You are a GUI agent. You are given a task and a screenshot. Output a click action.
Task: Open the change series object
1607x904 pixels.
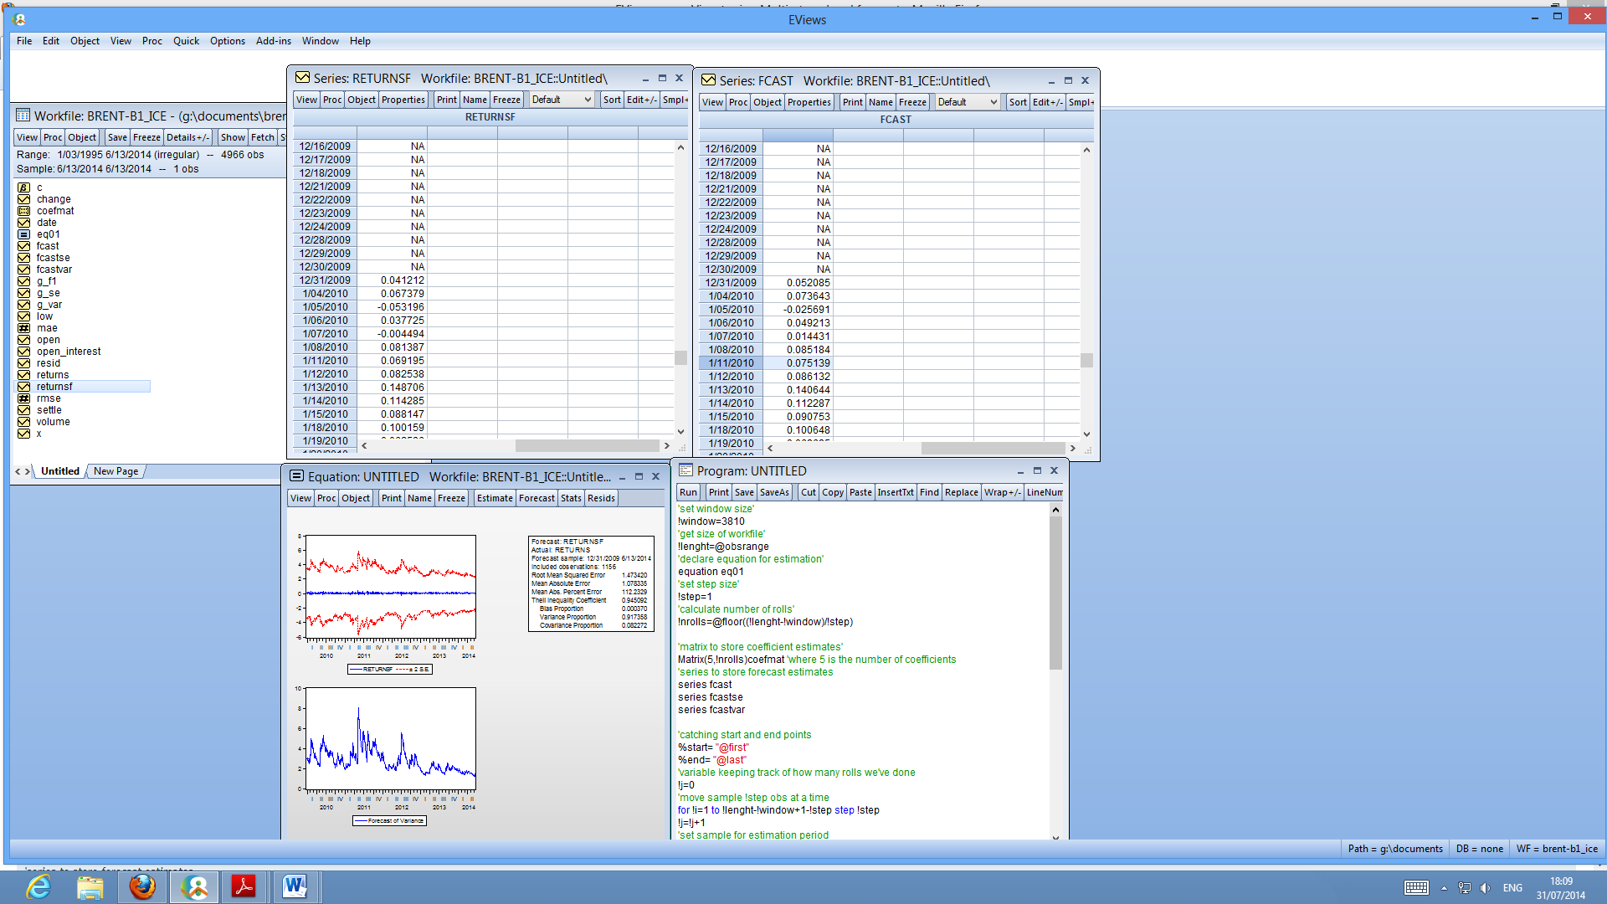tap(54, 199)
